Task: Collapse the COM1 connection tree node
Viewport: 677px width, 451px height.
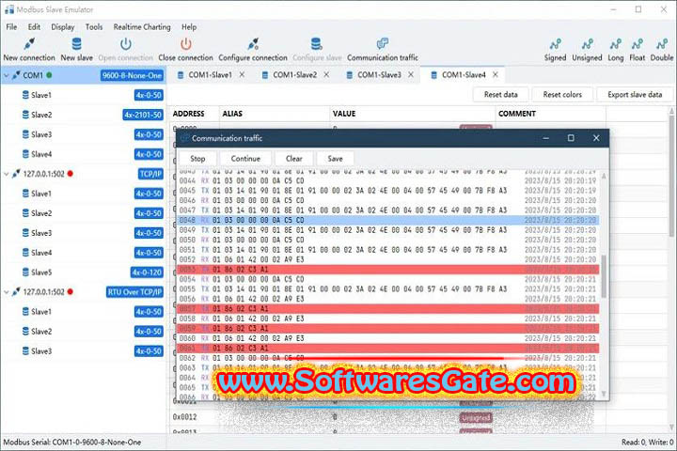Action: click(7, 75)
